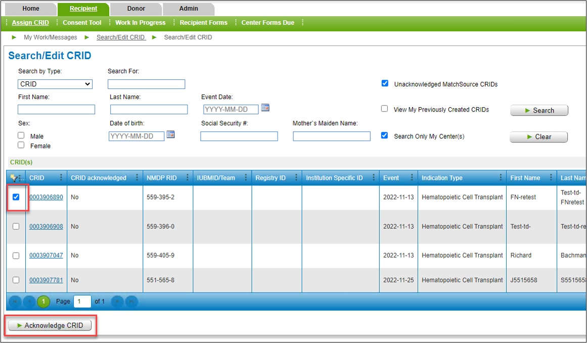Click the first page pagination icon

tap(15, 302)
